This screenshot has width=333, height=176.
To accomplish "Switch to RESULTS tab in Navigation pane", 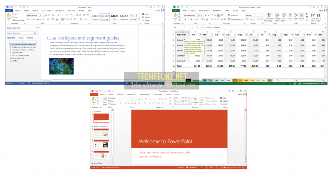I will (30, 38).
